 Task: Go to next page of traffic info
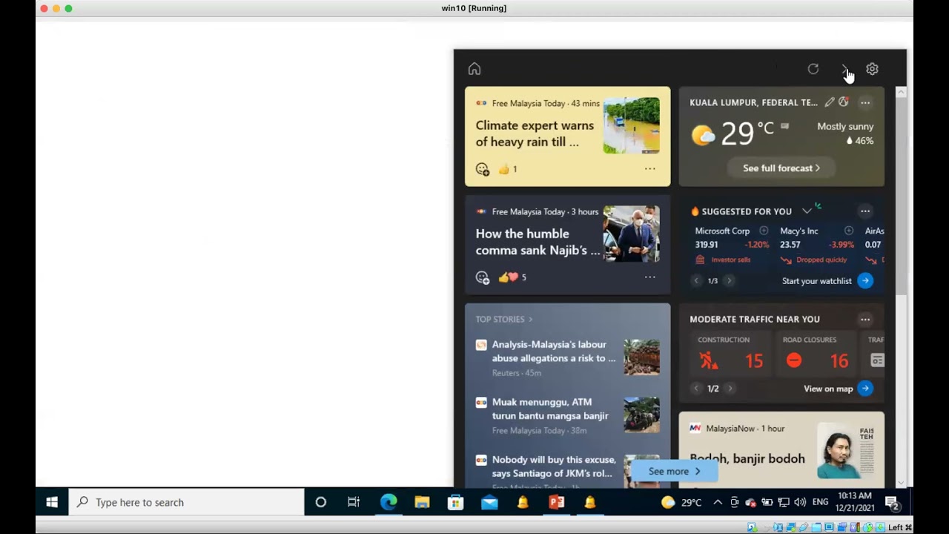click(730, 389)
